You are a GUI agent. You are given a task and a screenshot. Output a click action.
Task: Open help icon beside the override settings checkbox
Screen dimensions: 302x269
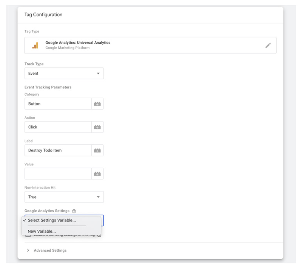pyautogui.click(x=99, y=235)
